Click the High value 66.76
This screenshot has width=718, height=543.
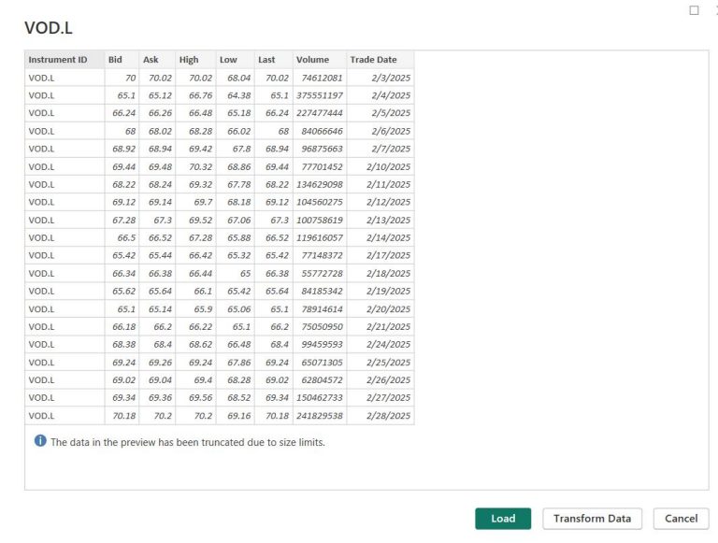pyautogui.click(x=195, y=95)
